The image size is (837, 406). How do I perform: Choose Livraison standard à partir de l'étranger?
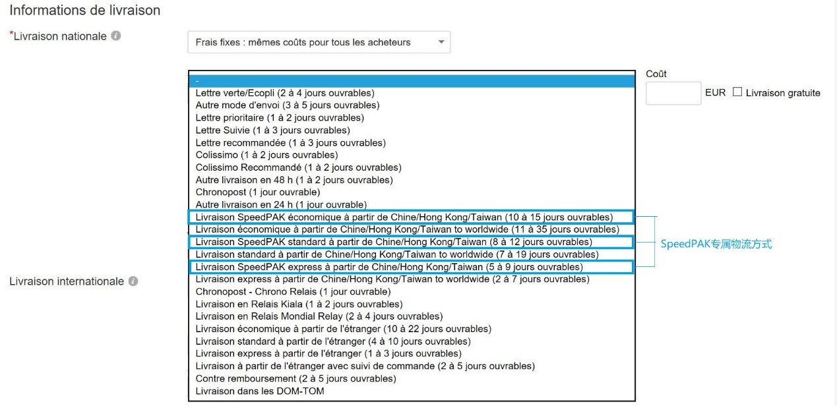(x=412, y=341)
